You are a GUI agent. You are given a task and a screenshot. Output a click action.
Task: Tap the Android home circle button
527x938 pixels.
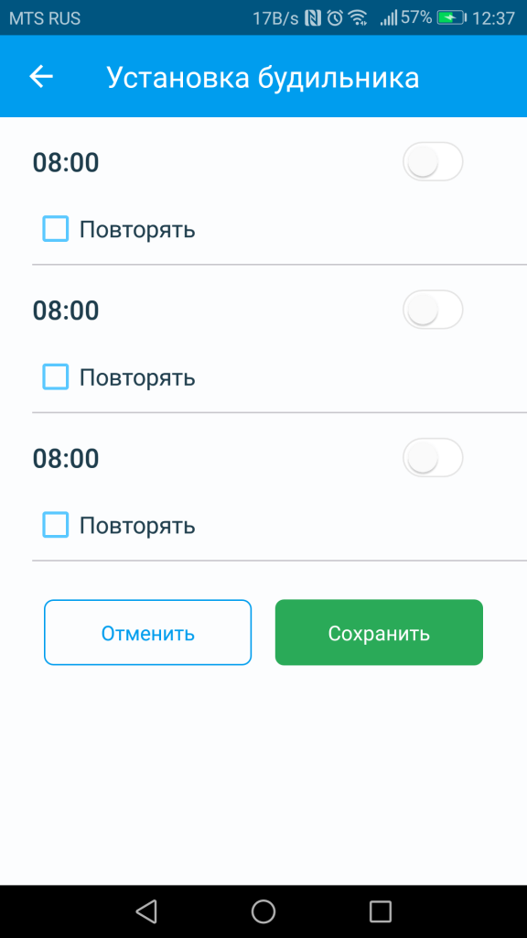coord(263,911)
